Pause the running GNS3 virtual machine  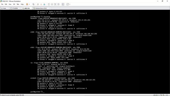[27, 4]
